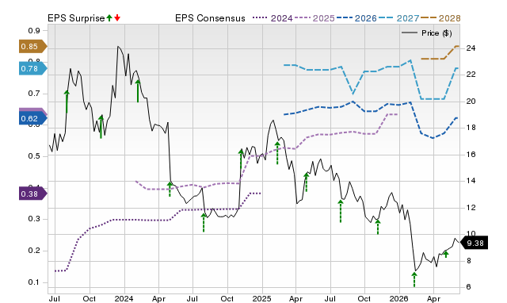Click the 22 label on price axis
This screenshot has height=303, width=507.
[471, 75]
